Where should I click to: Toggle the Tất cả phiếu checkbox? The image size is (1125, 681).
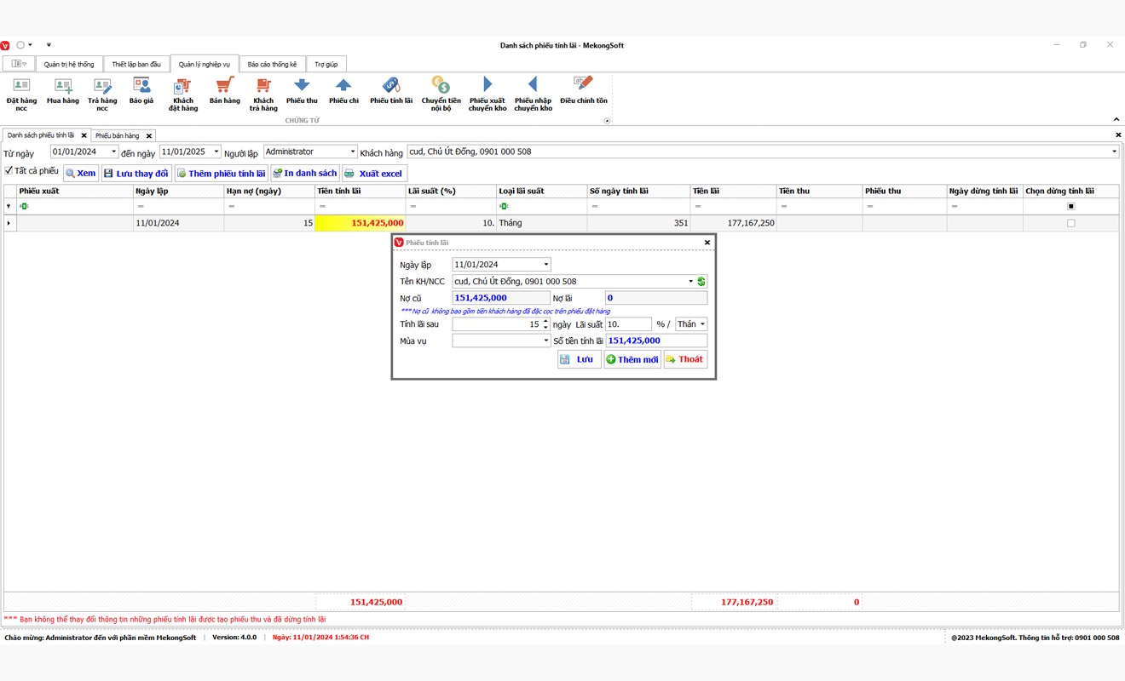tap(9, 171)
